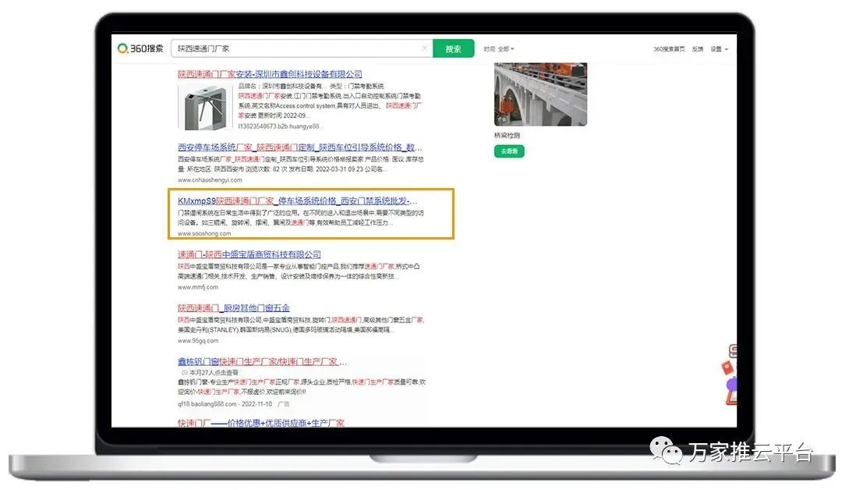The width and height of the screenshot is (842, 490).
Task: Open result 陕西速通门厂家安装-深圳市鑫创科技设备有限公司
Action: click(270, 74)
